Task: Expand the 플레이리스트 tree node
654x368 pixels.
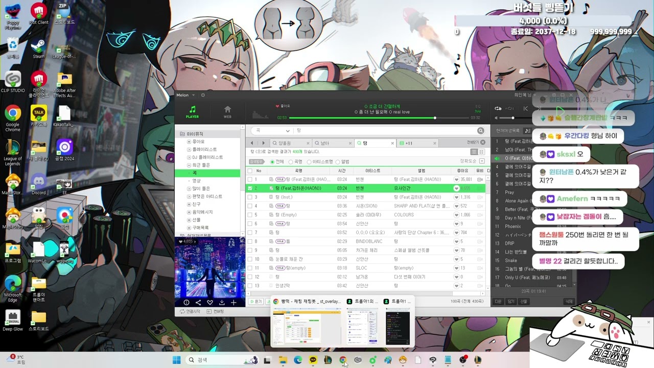Action: (x=189, y=149)
